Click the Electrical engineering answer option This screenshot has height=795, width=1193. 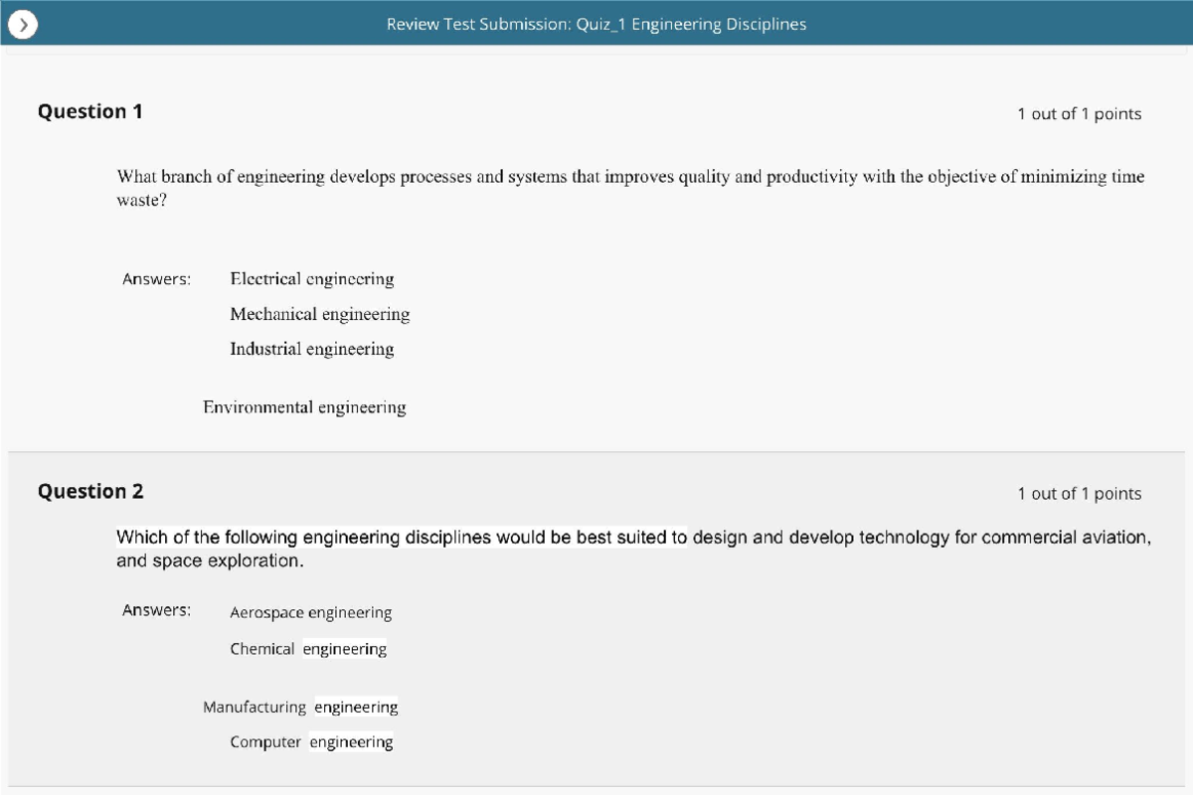click(x=312, y=279)
